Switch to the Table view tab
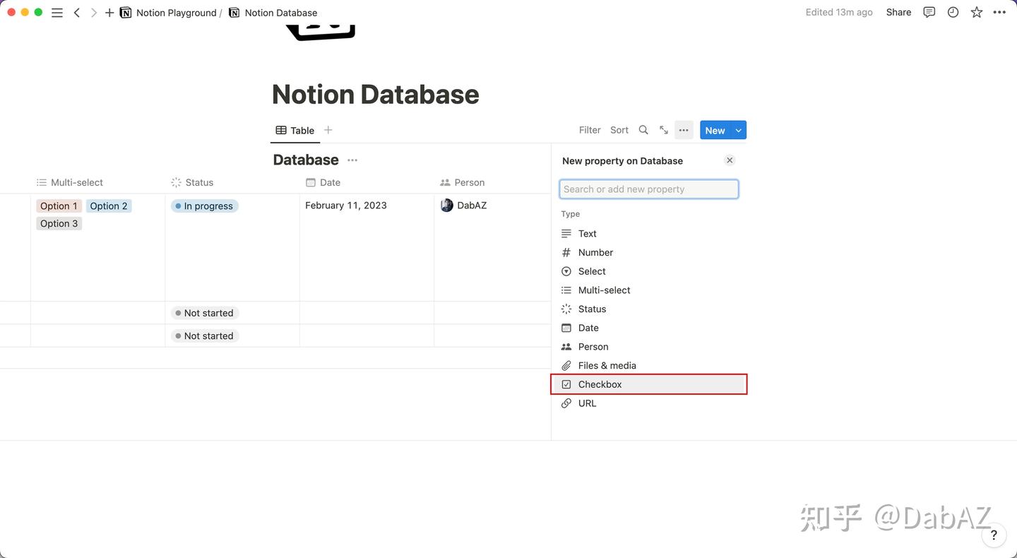The image size is (1017, 558). point(295,130)
